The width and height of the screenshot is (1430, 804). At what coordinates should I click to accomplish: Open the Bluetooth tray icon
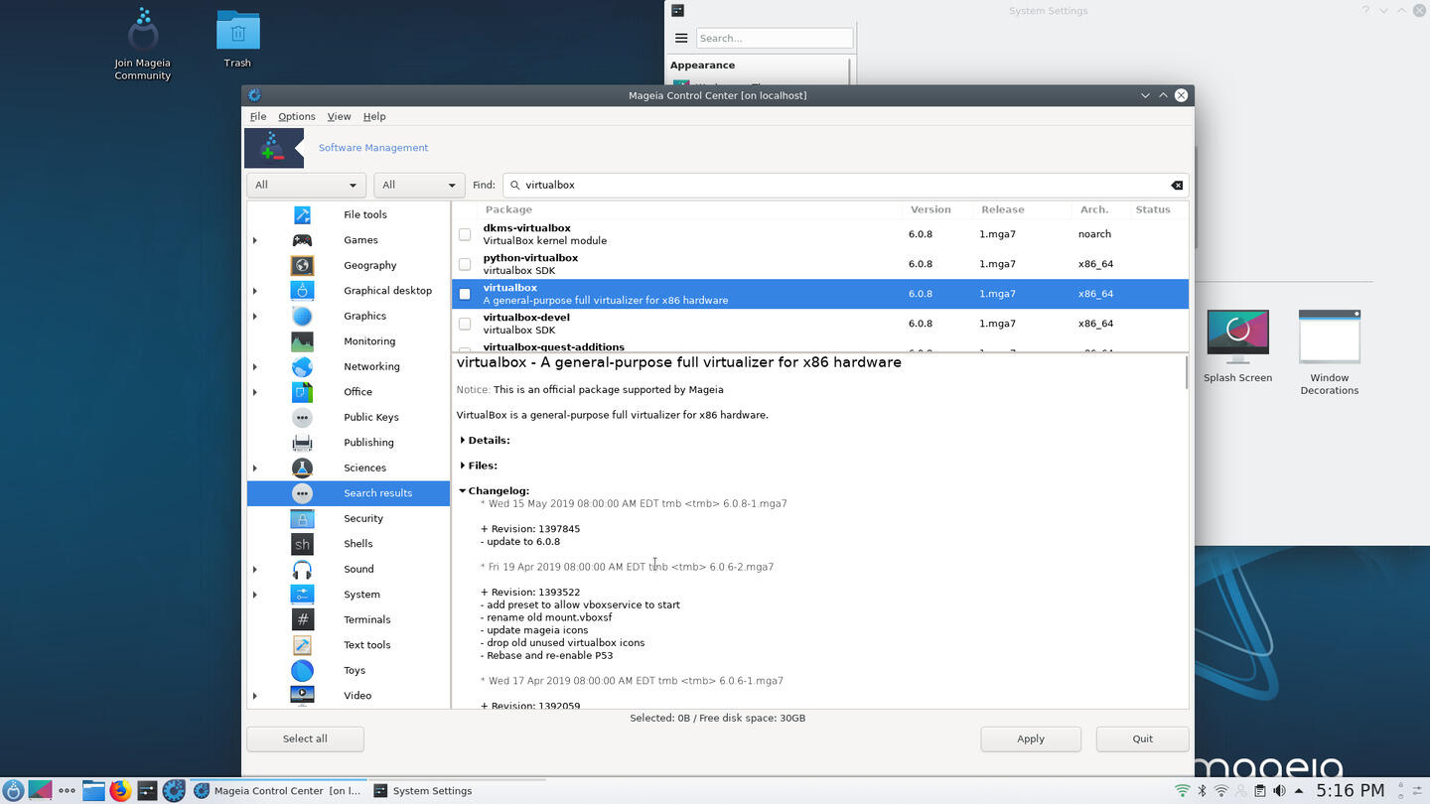1202,791
